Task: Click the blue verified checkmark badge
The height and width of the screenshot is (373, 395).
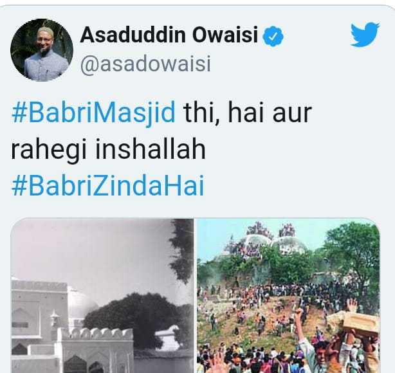Action: pyautogui.click(x=273, y=37)
